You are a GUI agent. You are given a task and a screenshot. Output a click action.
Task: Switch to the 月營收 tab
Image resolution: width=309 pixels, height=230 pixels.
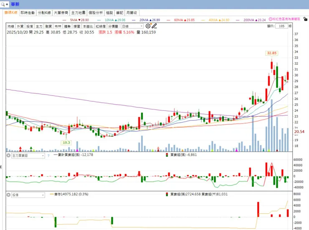[132, 12]
